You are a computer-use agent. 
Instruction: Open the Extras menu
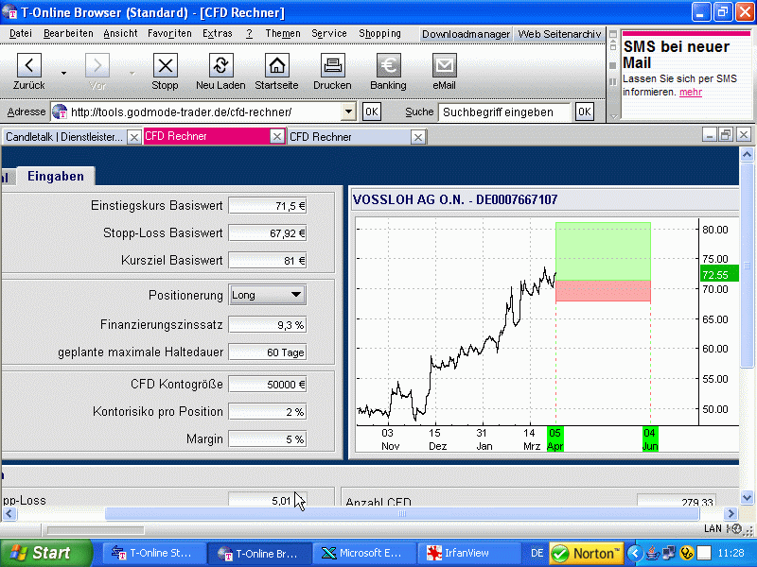(x=218, y=34)
